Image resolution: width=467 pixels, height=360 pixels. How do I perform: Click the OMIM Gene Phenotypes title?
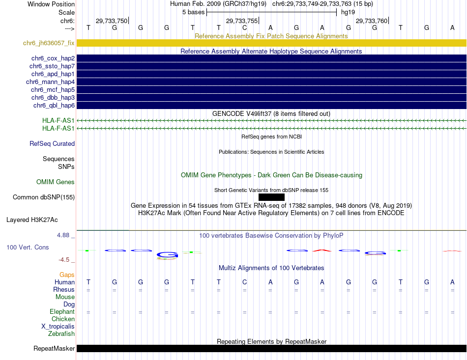click(x=271, y=175)
